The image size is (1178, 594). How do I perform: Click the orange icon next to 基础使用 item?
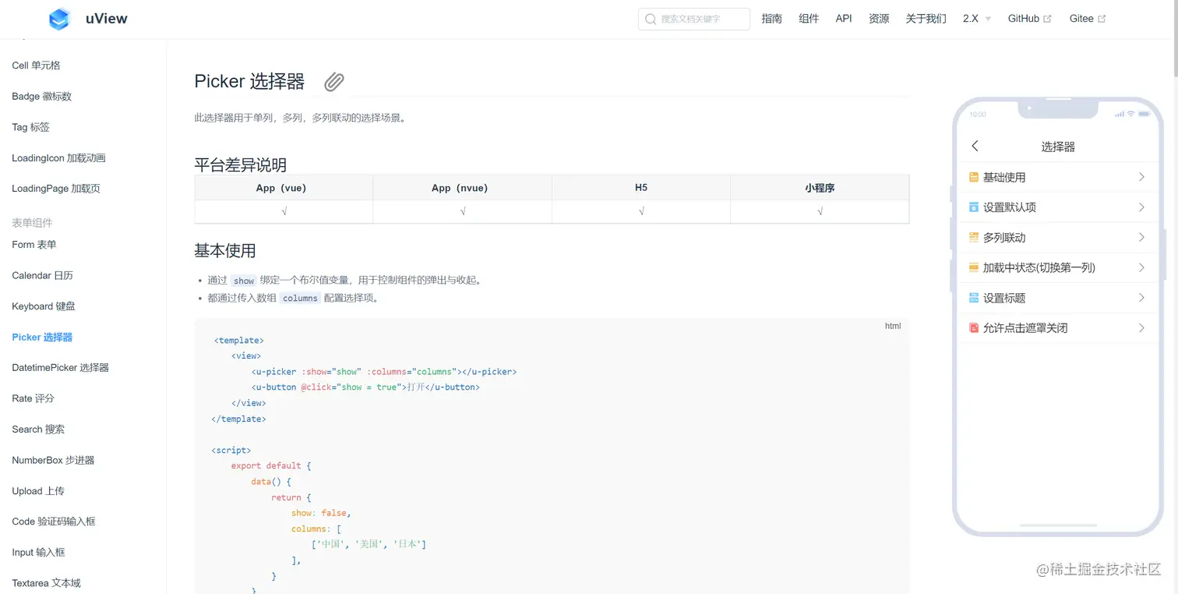(973, 177)
